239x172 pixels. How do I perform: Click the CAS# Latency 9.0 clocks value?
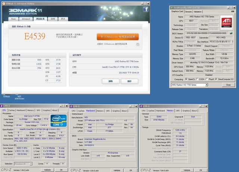pos(180,136)
